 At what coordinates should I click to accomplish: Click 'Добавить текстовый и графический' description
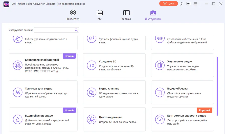[x=47, y=122]
